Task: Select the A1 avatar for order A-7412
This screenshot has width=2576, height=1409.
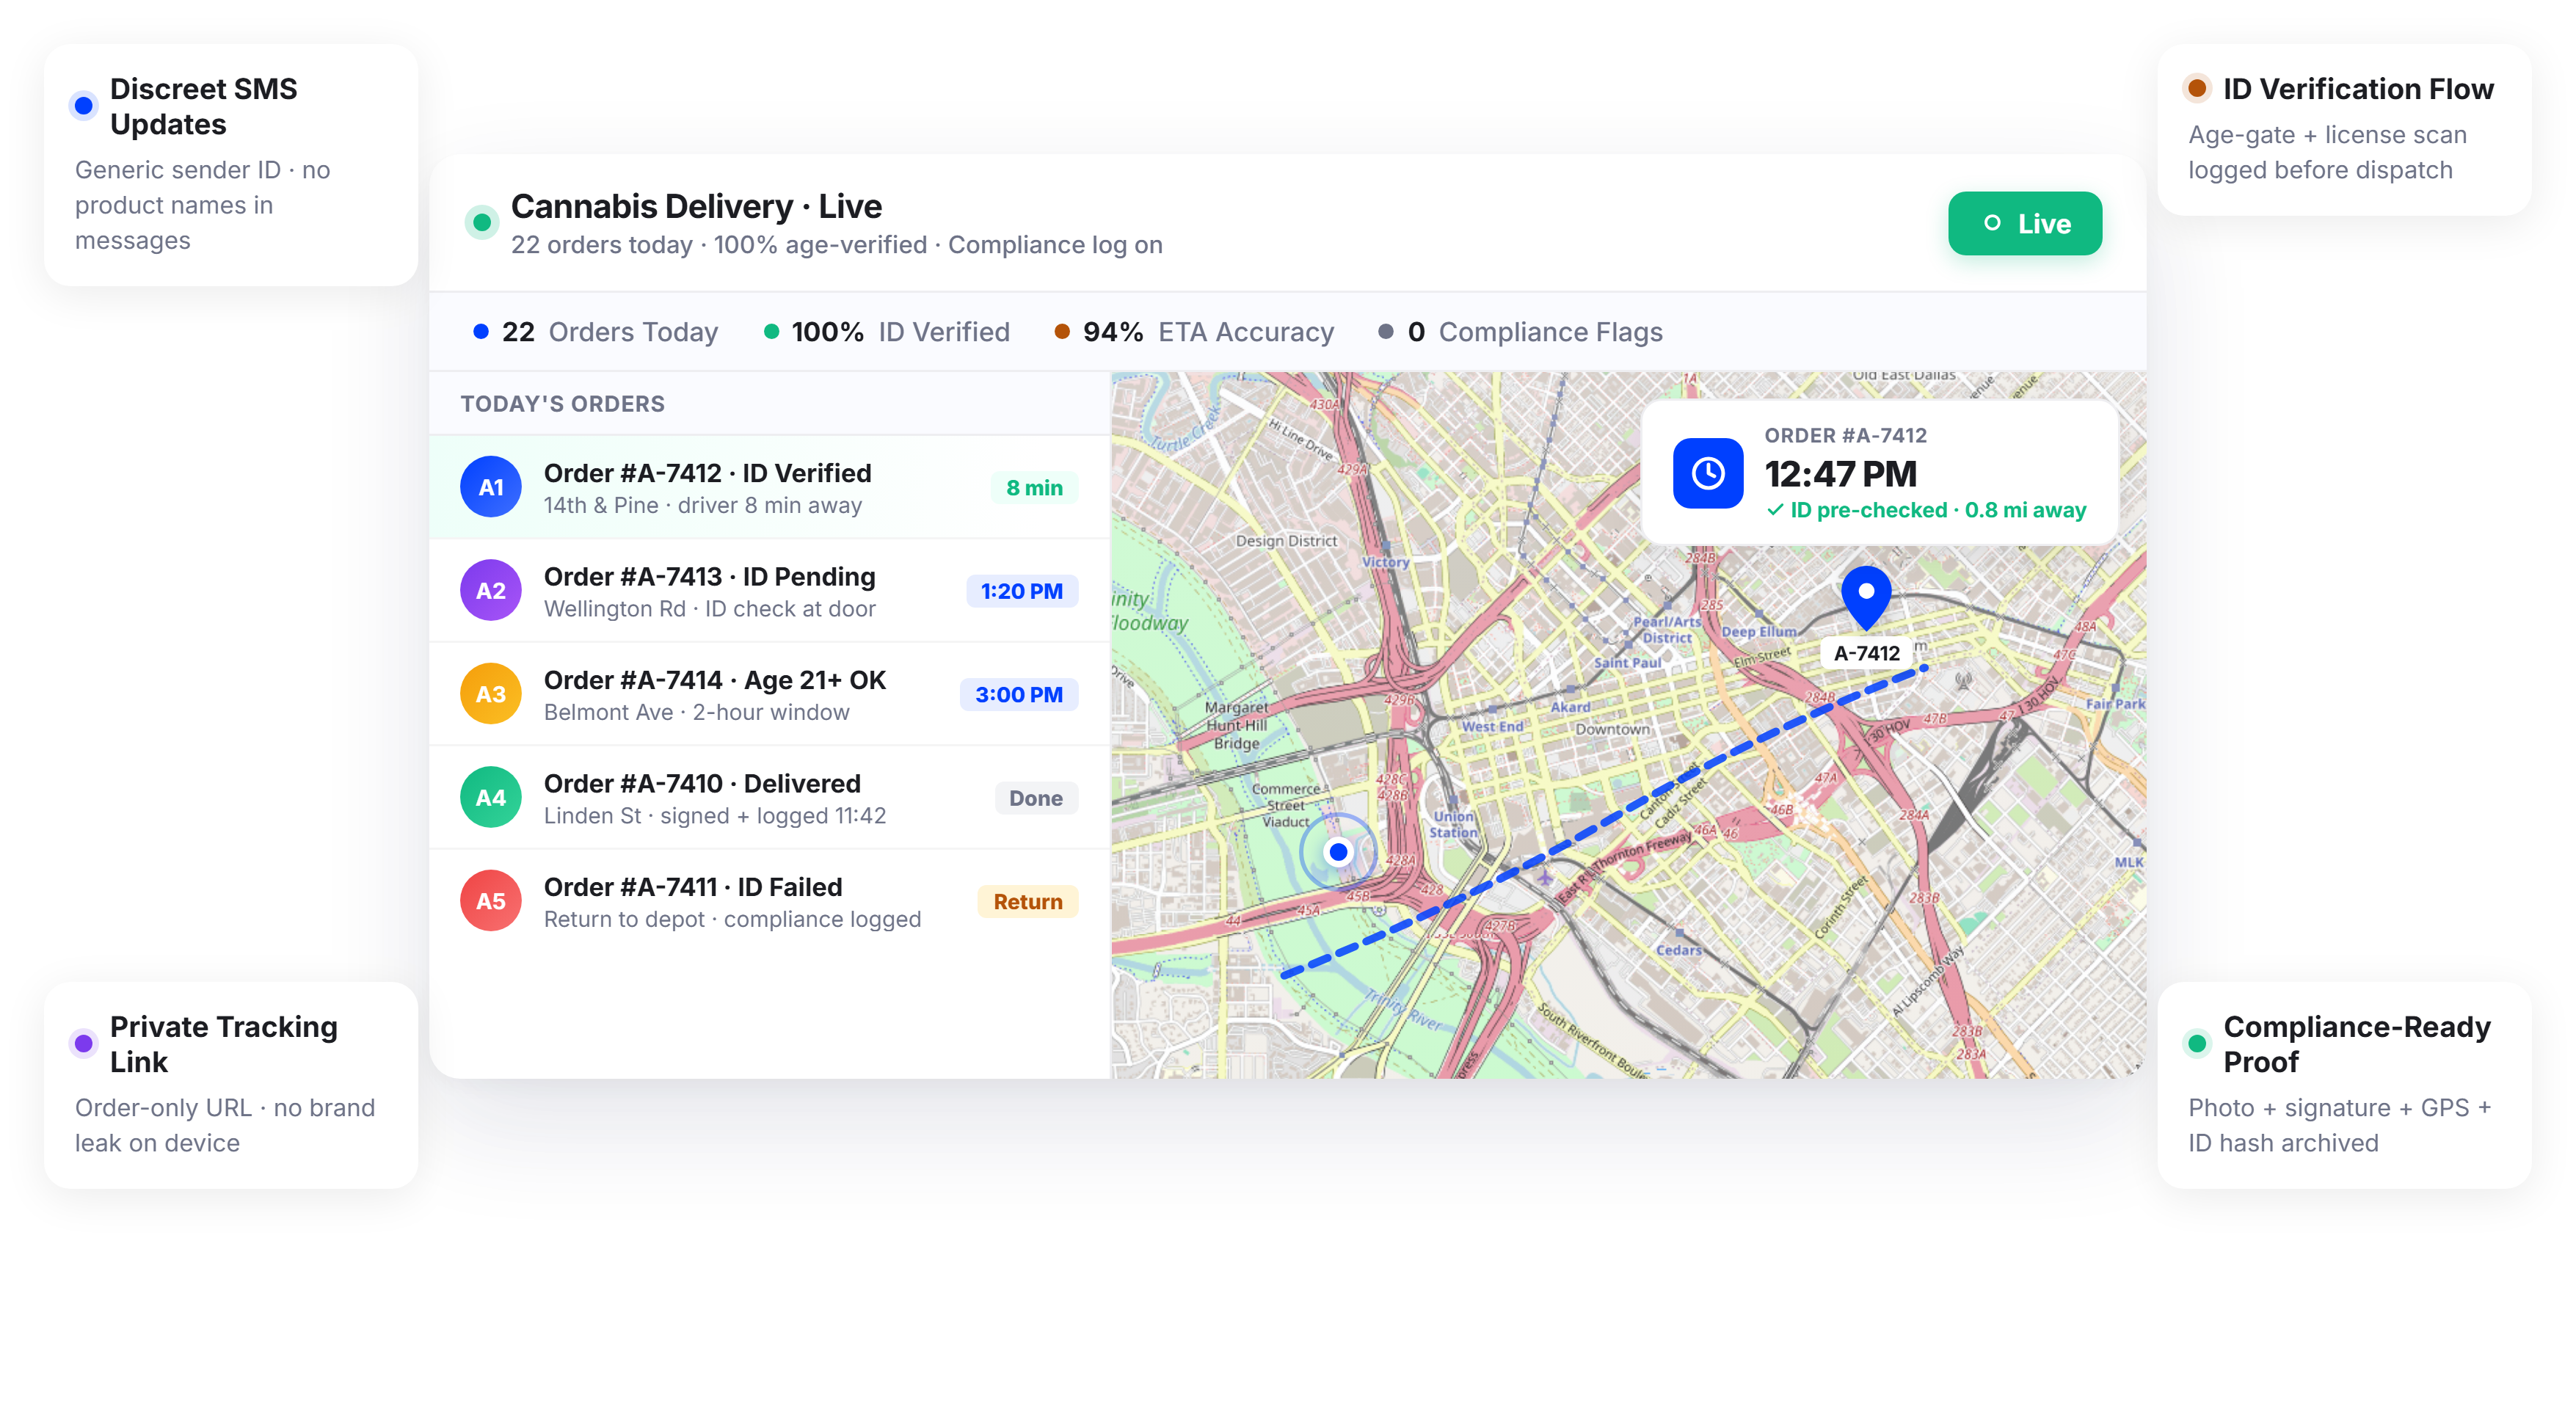Action: [490, 487]
